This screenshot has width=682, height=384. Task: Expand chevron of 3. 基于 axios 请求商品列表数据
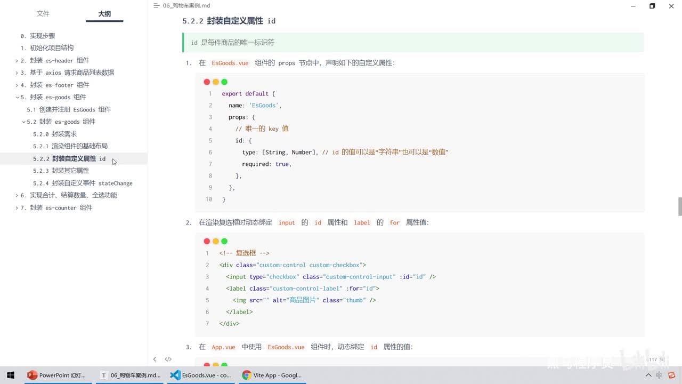point(17,73)
